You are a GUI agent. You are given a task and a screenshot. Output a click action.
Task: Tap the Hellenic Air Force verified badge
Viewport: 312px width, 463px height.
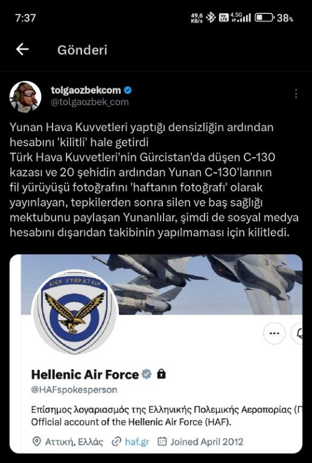click(x=146, y=374)
